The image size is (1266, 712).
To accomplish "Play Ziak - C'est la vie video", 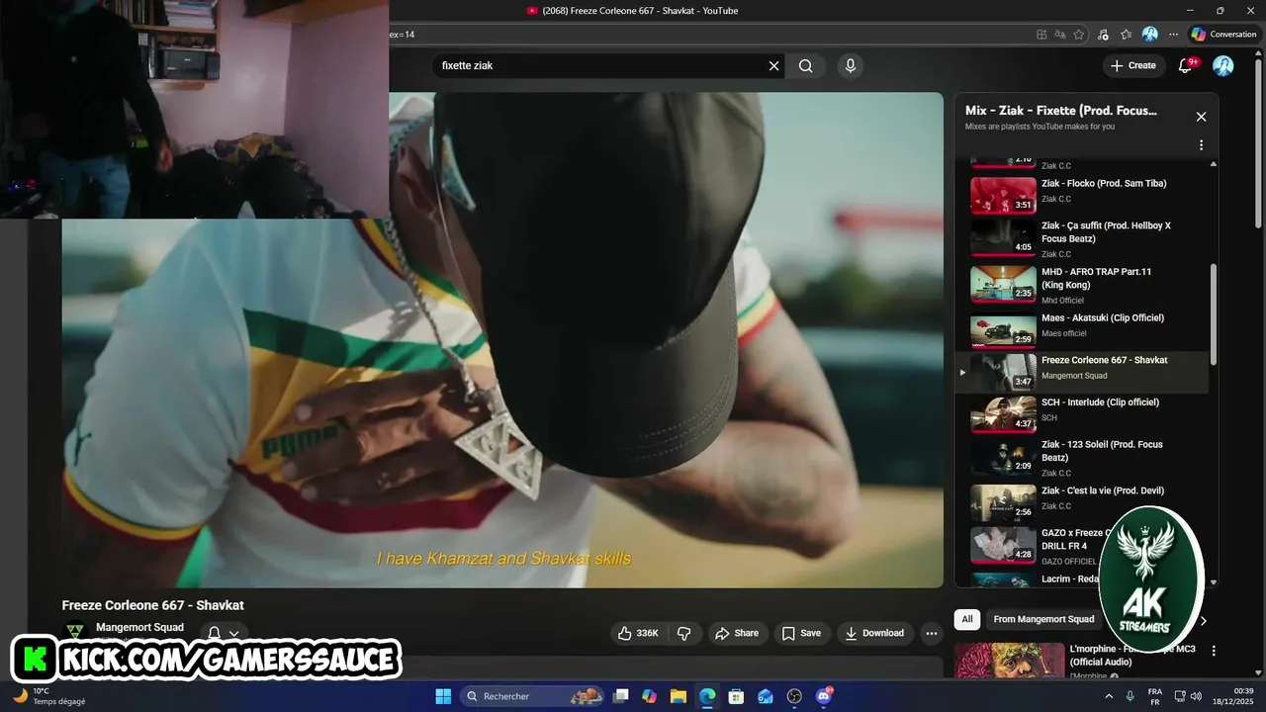I will (1081, 501).
